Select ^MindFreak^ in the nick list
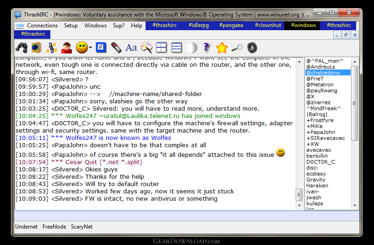The width and height of the screenshot is (374, 245). (324, 108)
